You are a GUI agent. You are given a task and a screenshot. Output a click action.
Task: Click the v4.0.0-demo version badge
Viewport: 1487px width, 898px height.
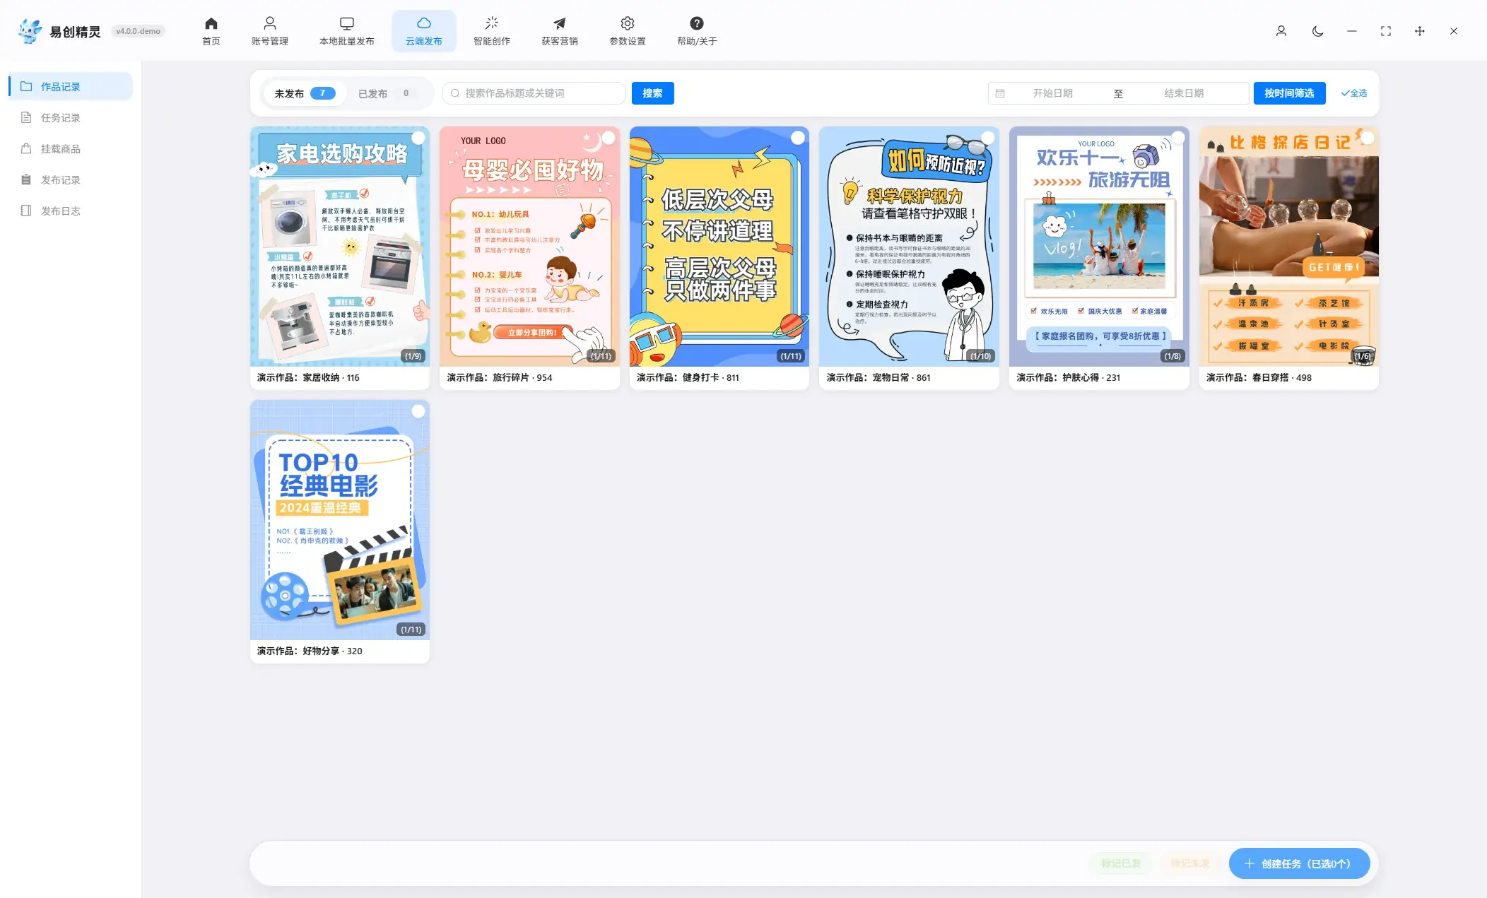pyautogui.click(x=139, y=31)
